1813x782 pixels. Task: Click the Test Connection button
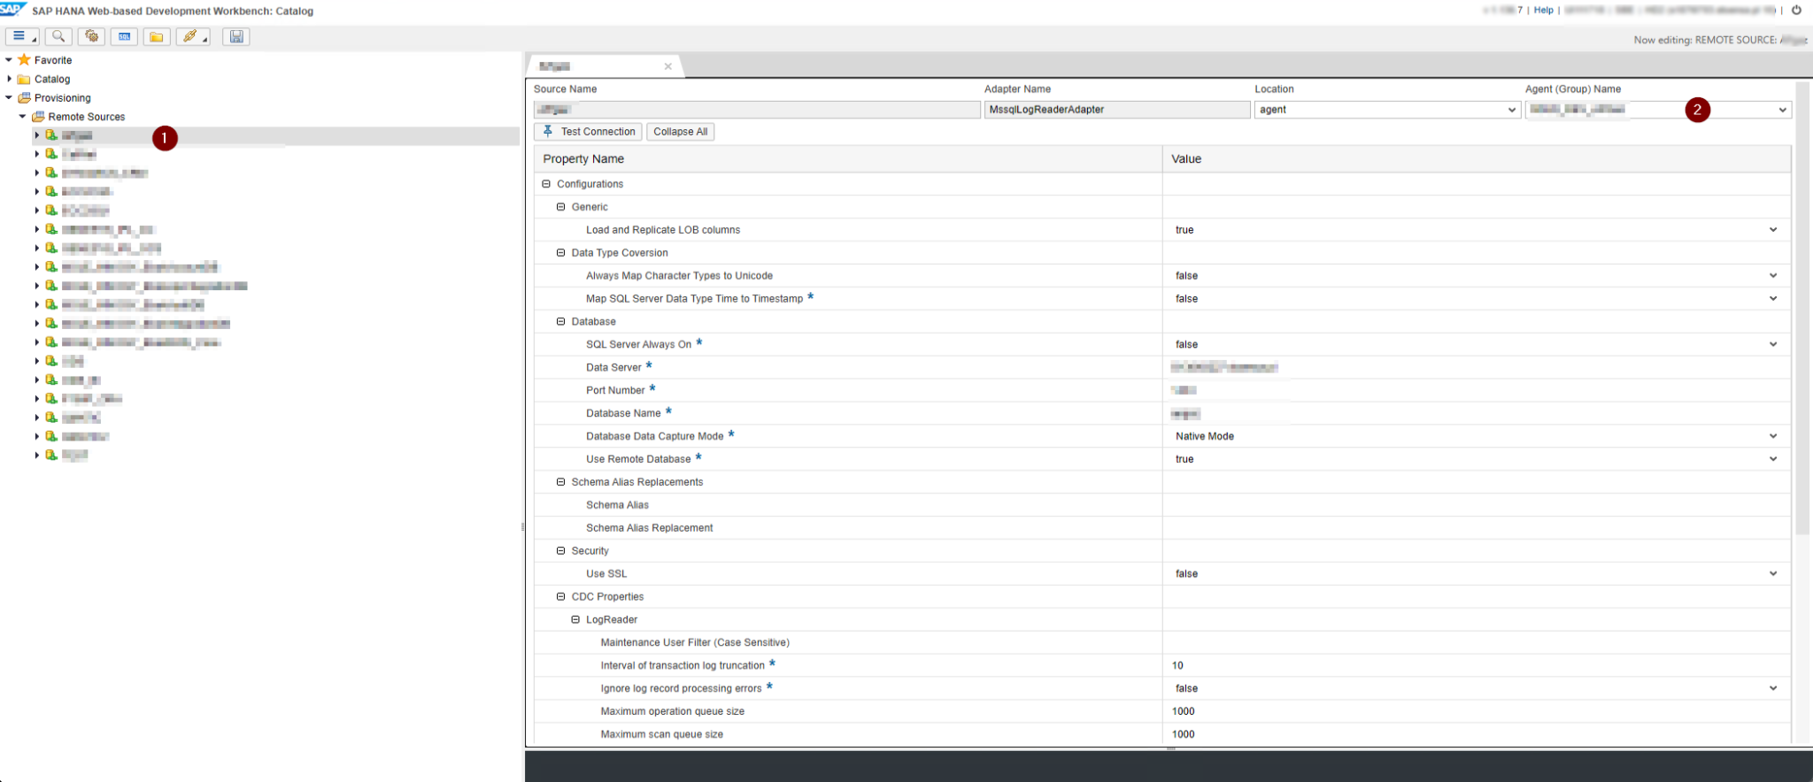click(x=588, y=131)
